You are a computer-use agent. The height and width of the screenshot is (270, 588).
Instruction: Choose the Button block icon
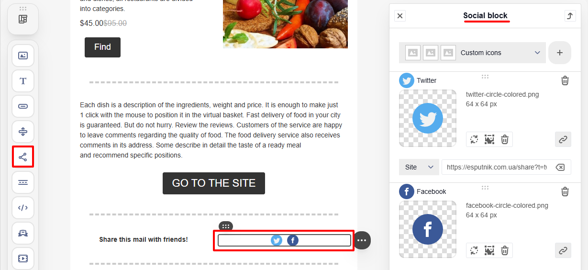pyautogui.click(x=23, y=106)
